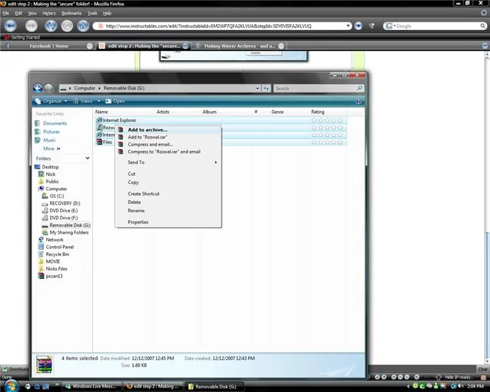Choose Add to archive... from context menu
The height and width of the screenshot is (392, 490).
click(x=168, y=130)
